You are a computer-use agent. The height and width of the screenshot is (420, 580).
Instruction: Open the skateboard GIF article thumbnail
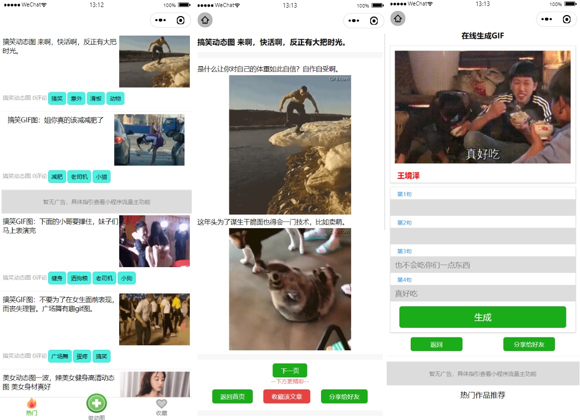154,61
